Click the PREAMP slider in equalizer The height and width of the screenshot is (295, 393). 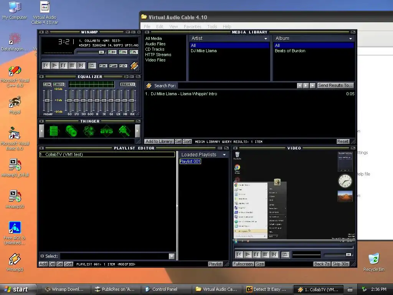pyautogui.click(x=47, y=100)
